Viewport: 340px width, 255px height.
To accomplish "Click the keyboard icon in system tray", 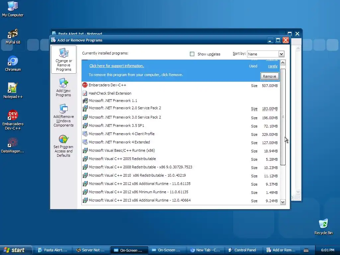I will [x=306, y=250].
